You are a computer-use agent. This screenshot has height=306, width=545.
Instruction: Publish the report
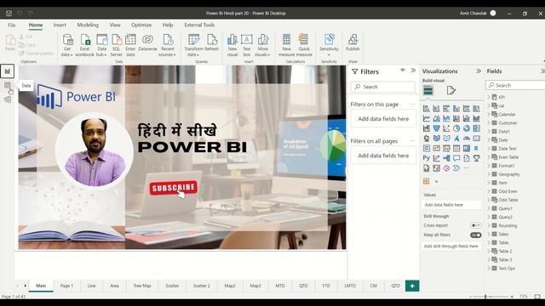pyautogui.click(x=353, y=43)
